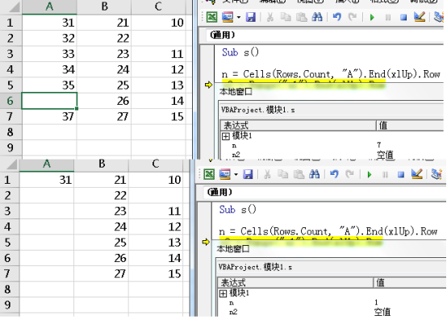The image size is (447, 320).
Task: Select cell containing 37
Action: tap(49, 116)
